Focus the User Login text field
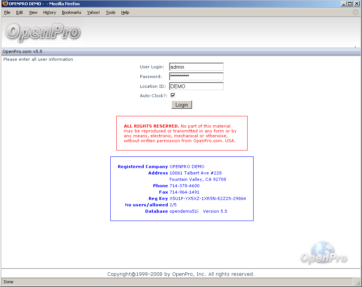This screenshot has height=287, width=362. pos(196,67)
